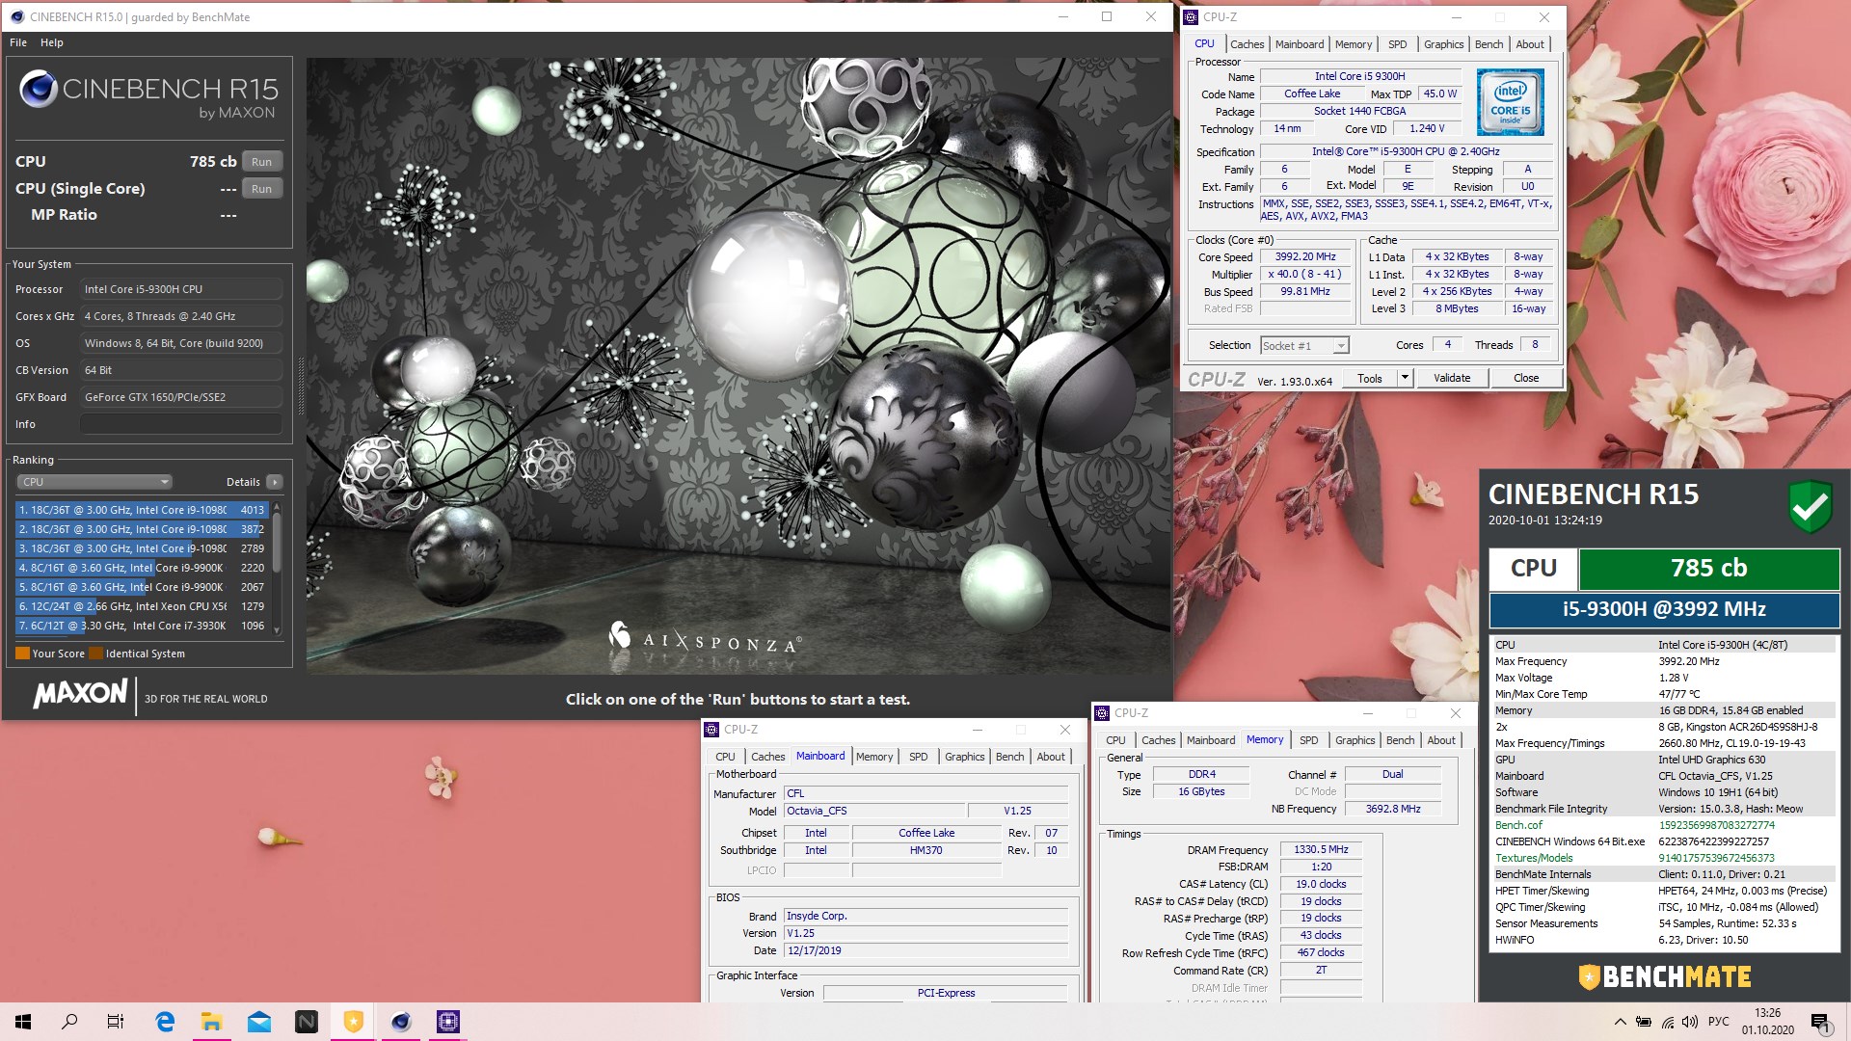This screenshot has height=1041, width=1851.
Task: Click Validate button in CPU-Z
Action: click(x=1452, y=379)
